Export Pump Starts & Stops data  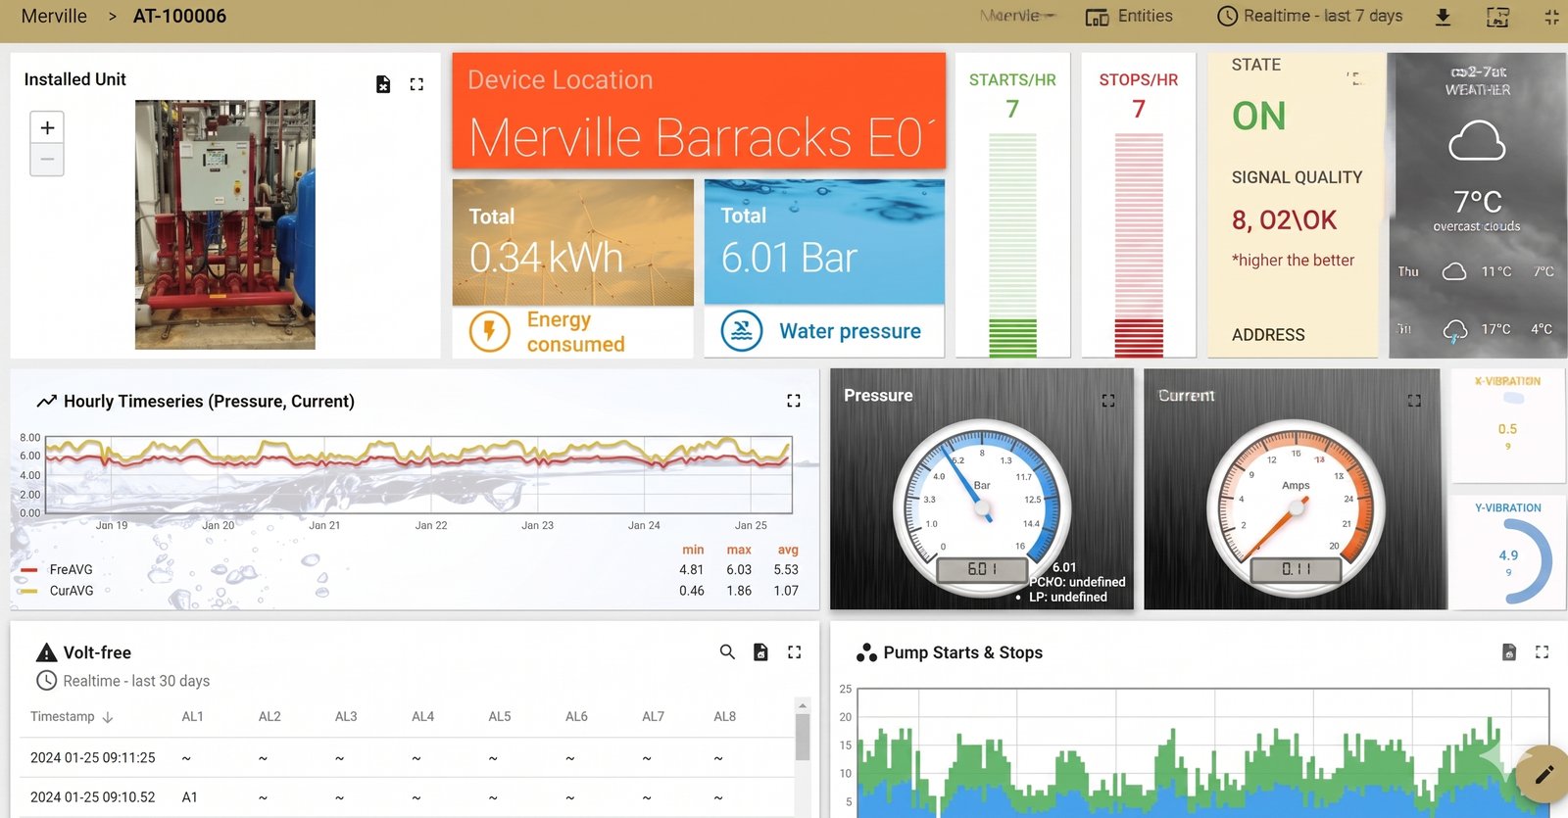pyautogui.click(x=1509, y=651)
